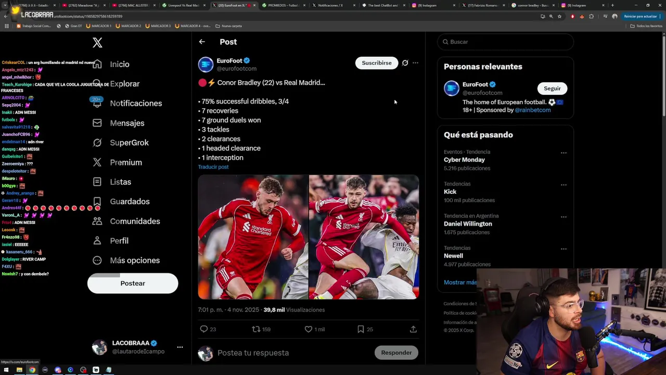
Task: Open the post's three-dot more menu
Action: tap(415, 63)
